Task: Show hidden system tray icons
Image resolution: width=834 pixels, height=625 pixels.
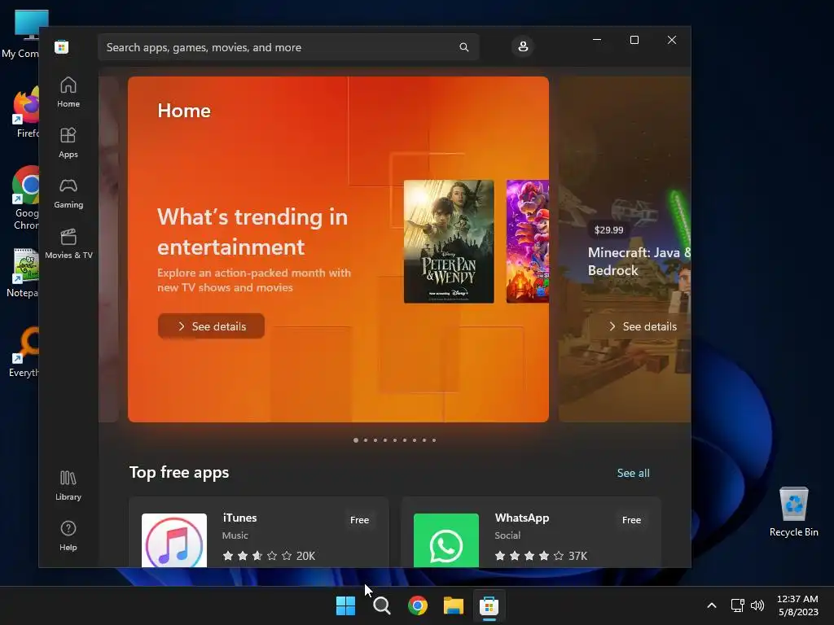Action: (x=712, y=605)
